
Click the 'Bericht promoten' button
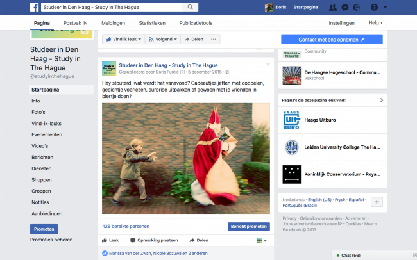(249, 226)
